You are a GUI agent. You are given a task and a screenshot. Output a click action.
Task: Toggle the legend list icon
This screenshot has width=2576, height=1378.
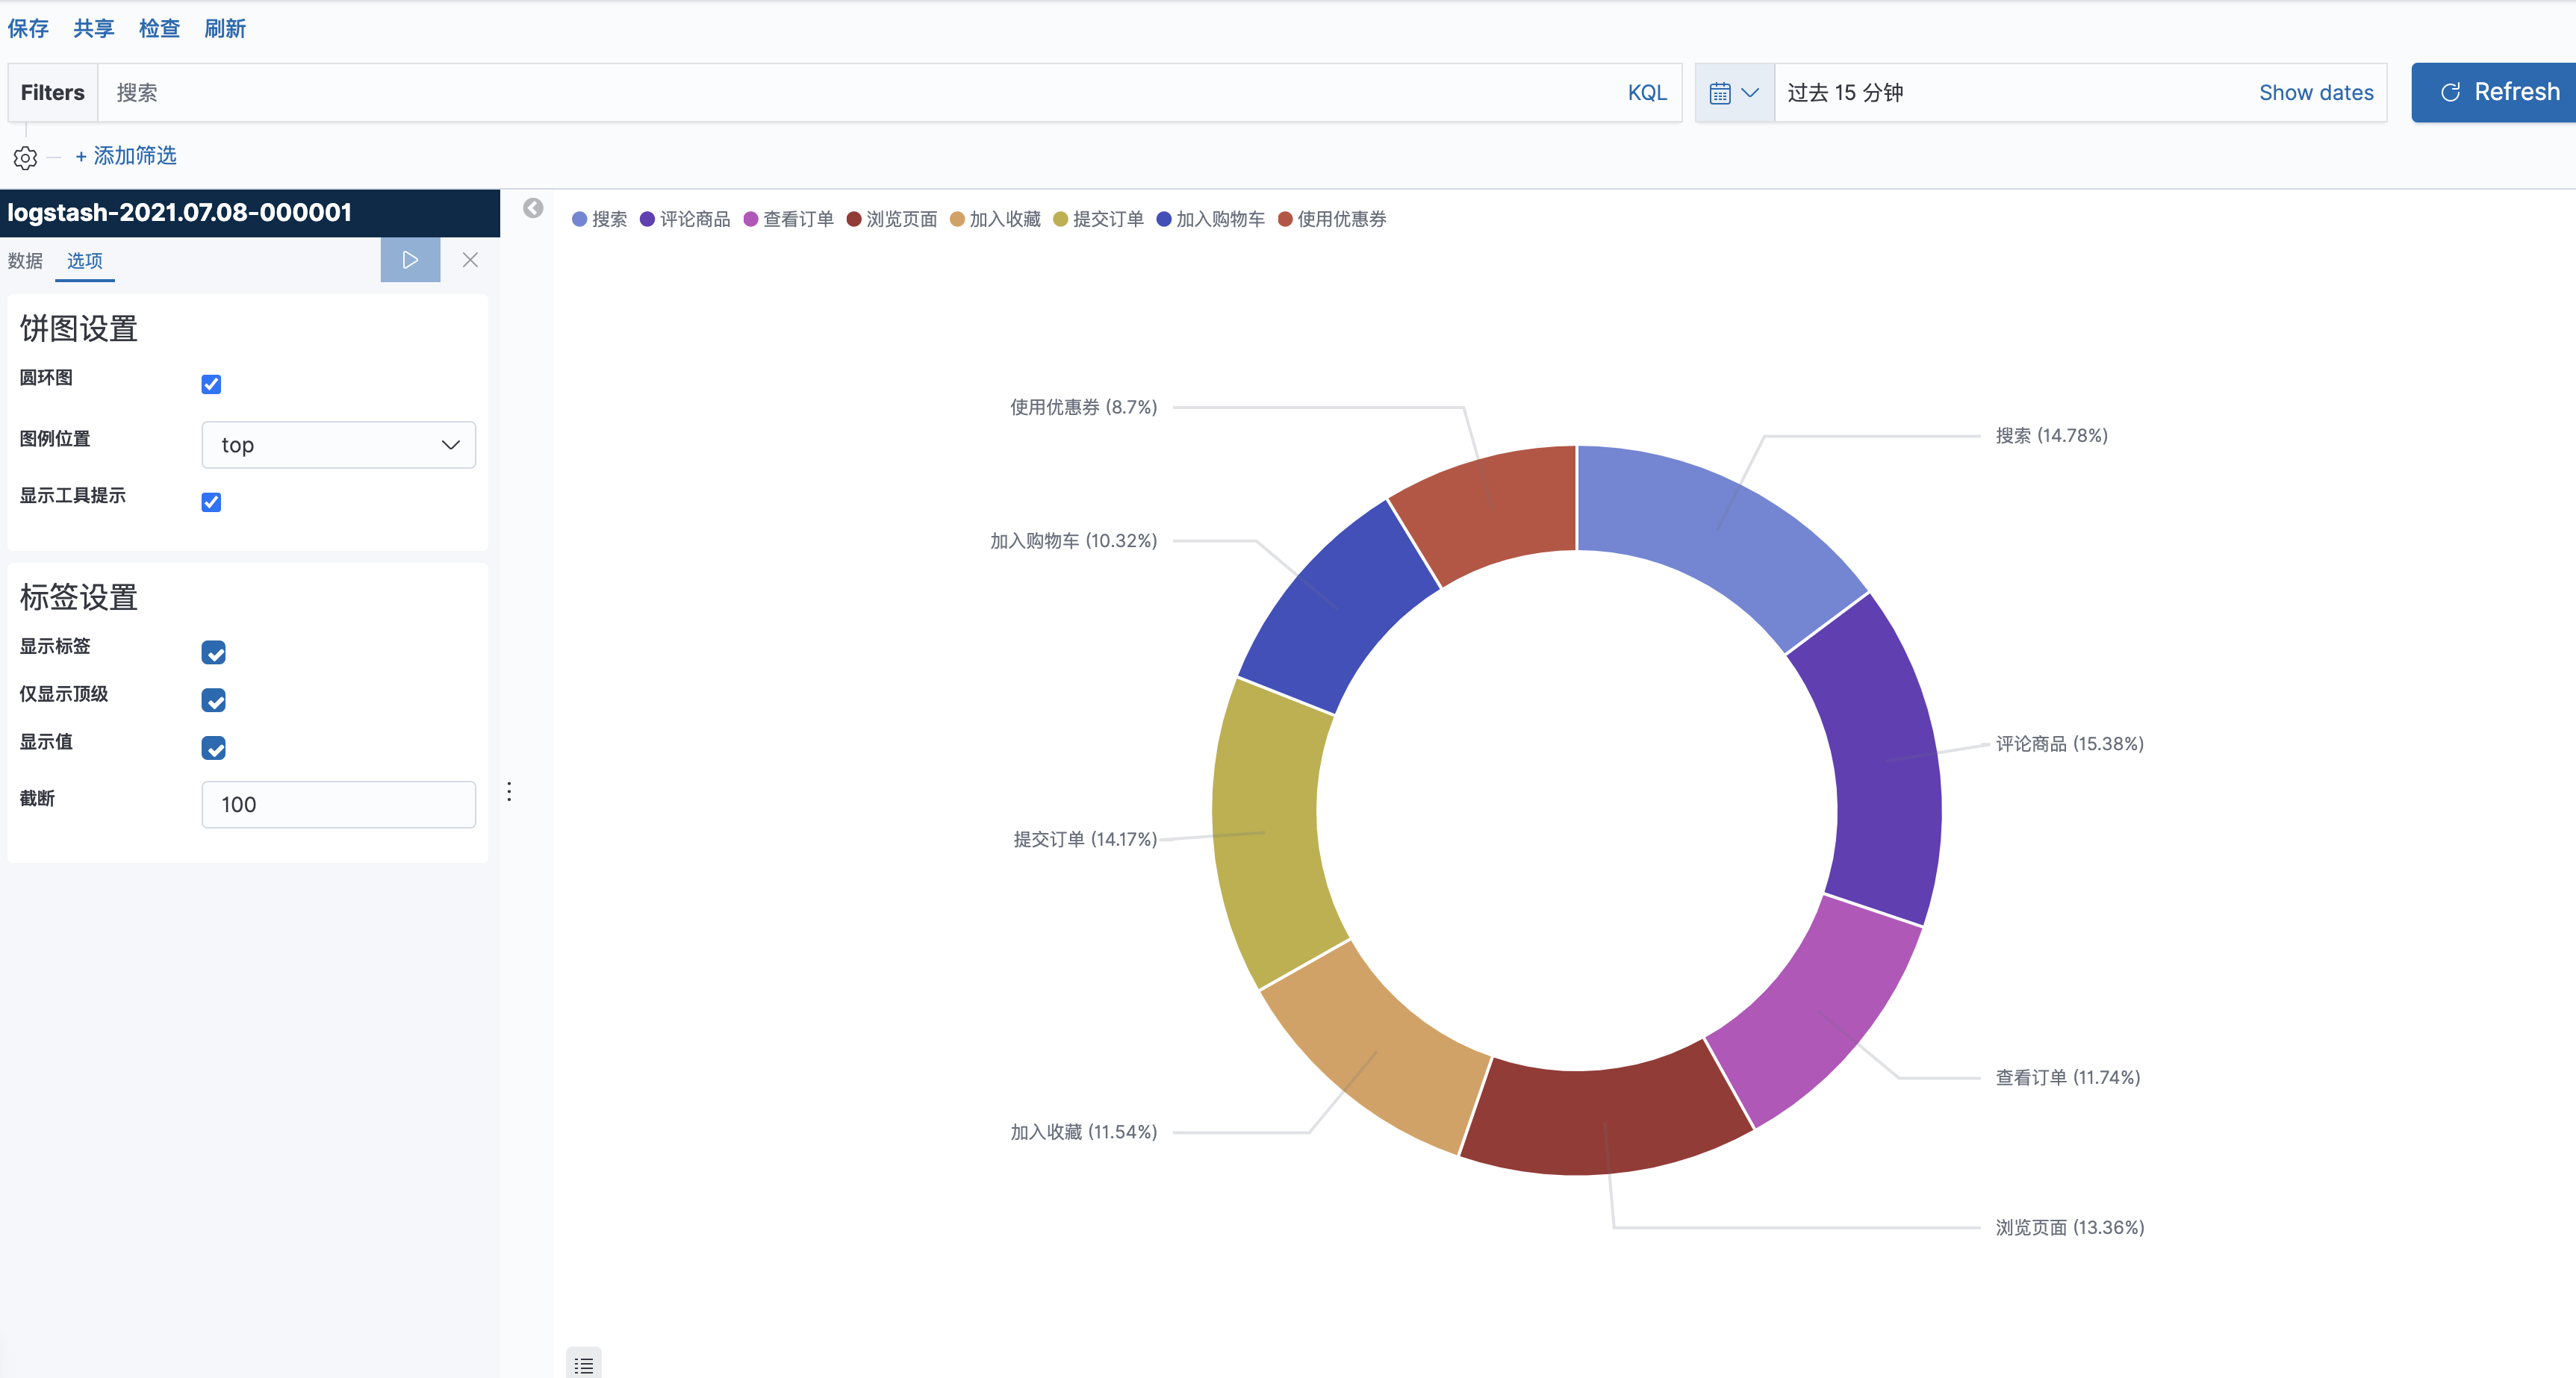click(x=584, y=1364)
